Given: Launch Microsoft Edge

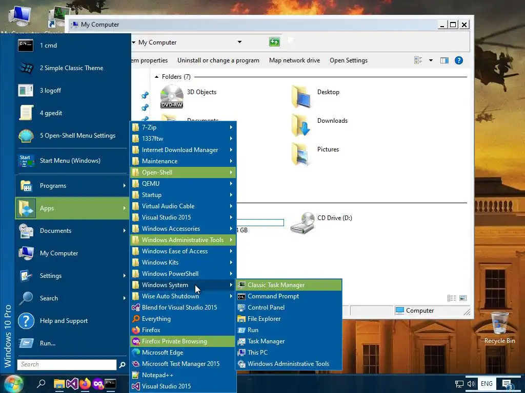Looking at the screenshot, I should [x=183, y=352].
